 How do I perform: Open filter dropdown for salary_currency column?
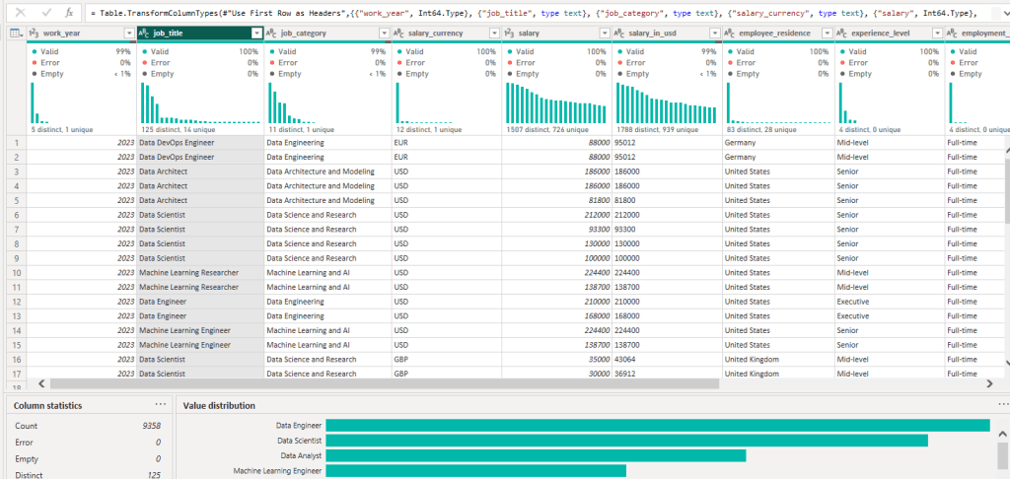[x=493, y=34]
